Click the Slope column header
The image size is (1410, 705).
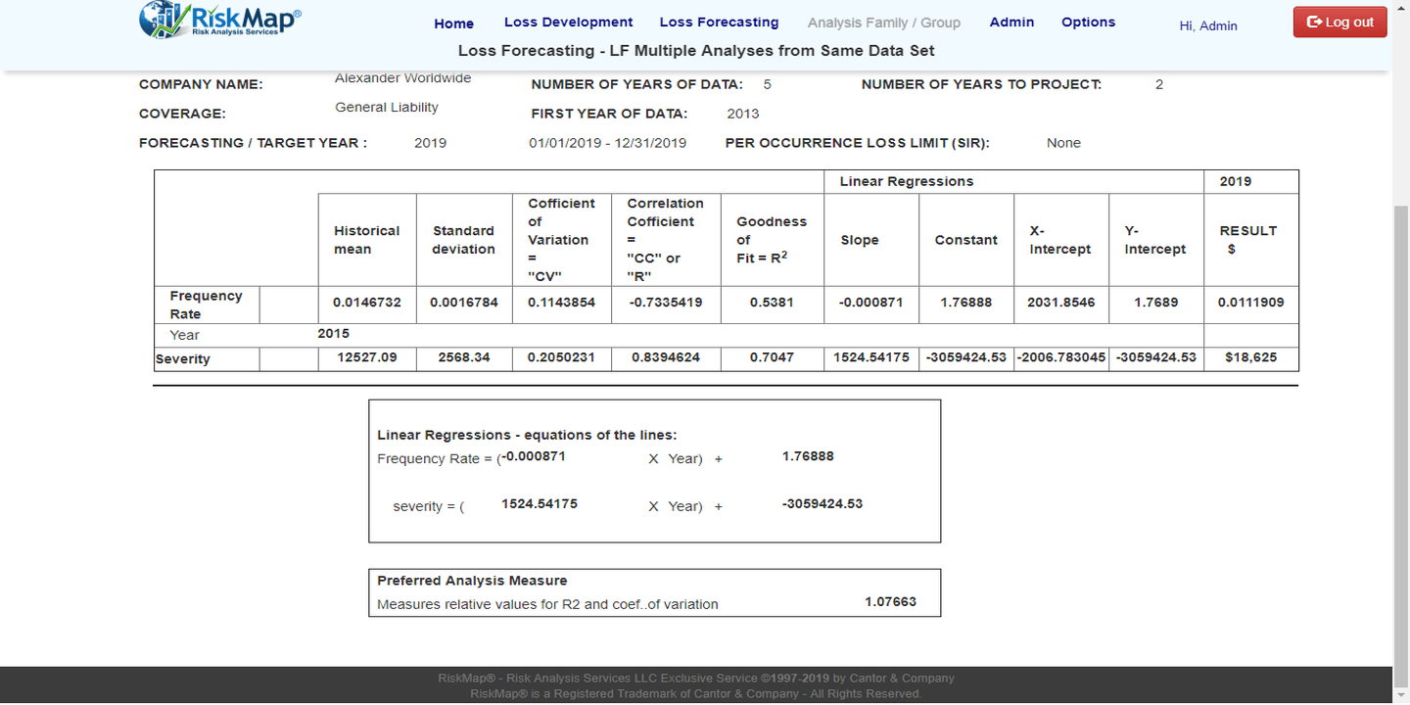click(x=860, y=240)
